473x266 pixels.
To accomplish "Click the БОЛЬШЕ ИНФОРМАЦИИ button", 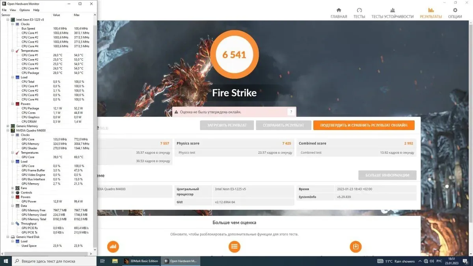I will pos(387,175).
